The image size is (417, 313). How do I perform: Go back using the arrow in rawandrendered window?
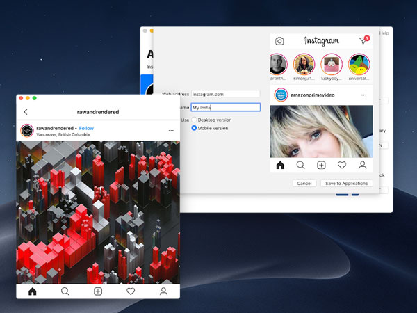(x=26, y=112)
